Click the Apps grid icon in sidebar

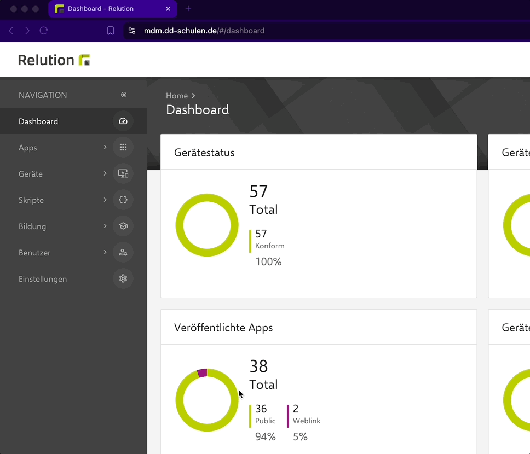[123, 147]
